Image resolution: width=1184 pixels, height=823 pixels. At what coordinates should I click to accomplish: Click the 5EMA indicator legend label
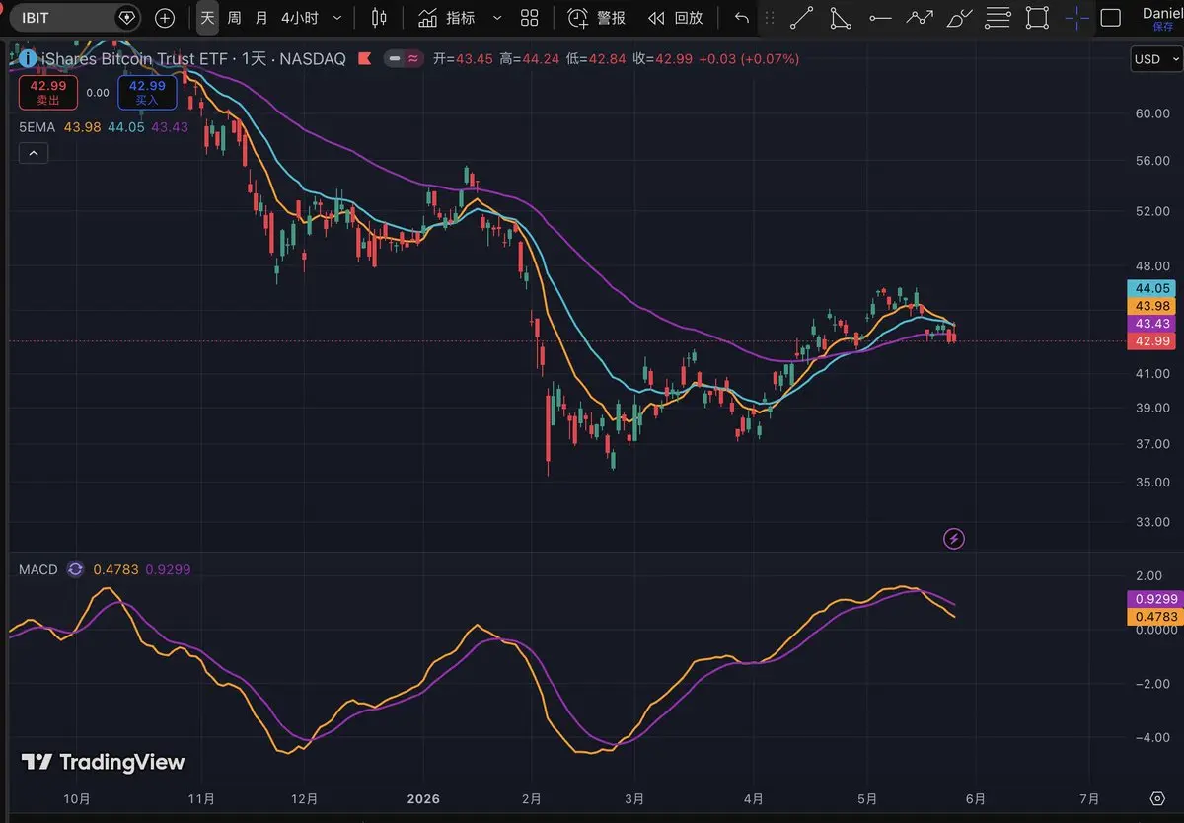click(x=37, y=127)
